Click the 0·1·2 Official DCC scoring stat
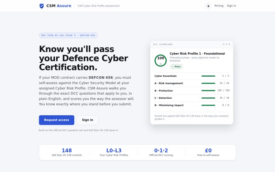The image size is (275, 172). click(x=161, y=152)
